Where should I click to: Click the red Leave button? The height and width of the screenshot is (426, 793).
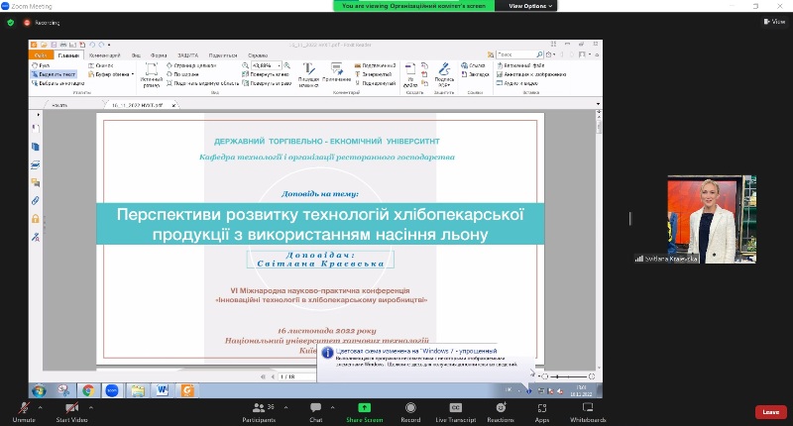tap(771, 412)
